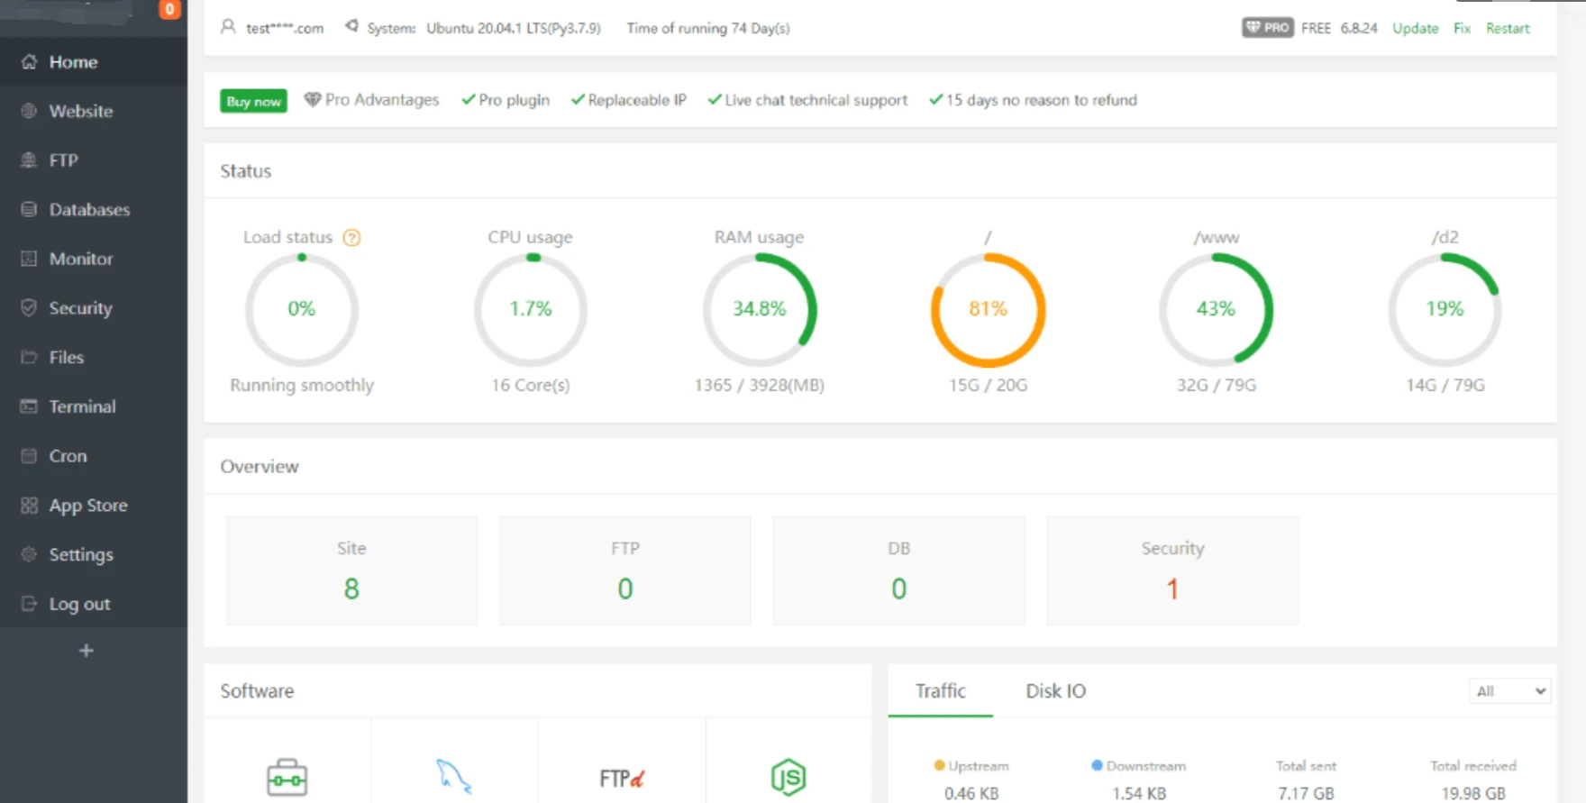1586x803 pixels.
Task: Expand the All network interface dropdown
Action: (1509, 691)
